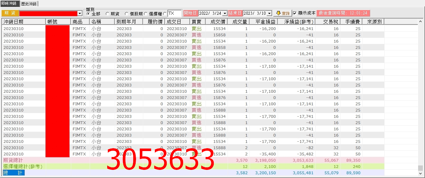The width and height of the screenshot is (425, 178).
Task: Toggle the 顯示成本 checkbox
Action: (295, 13)
